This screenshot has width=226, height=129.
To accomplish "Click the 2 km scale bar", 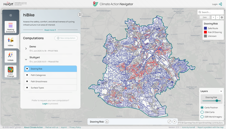I will tap(205, 17).
